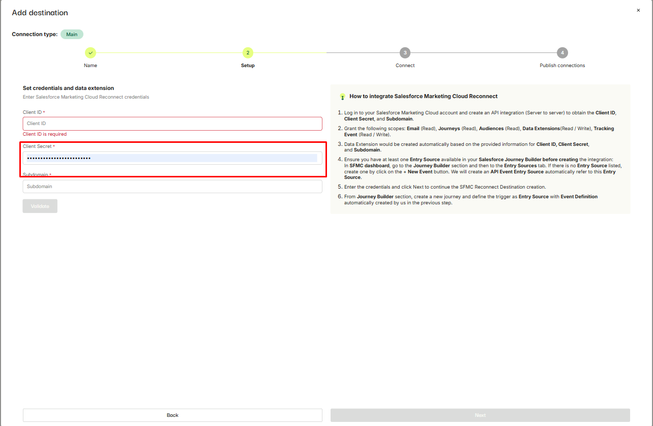Focus the Client ID input field
The width and height of the screenshot is (653, 426).
click(172, 124)
